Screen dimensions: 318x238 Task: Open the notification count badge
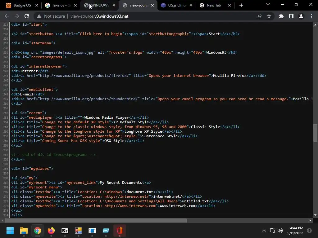point(309,231)
